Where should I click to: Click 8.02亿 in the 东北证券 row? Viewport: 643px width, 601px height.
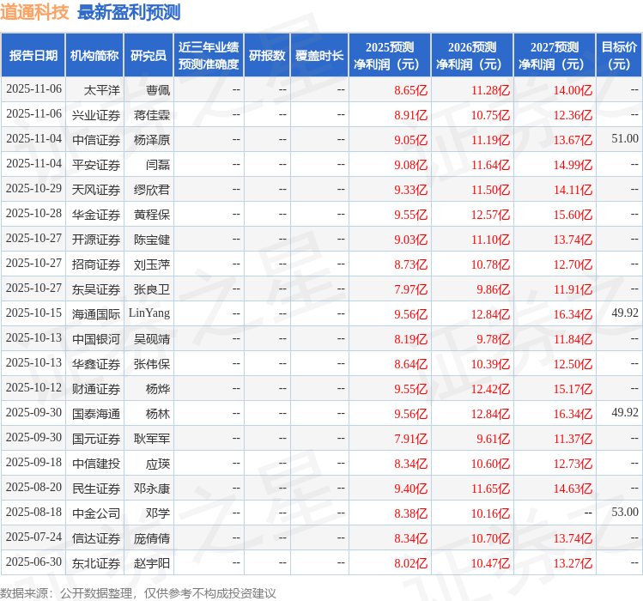(411, 563)
